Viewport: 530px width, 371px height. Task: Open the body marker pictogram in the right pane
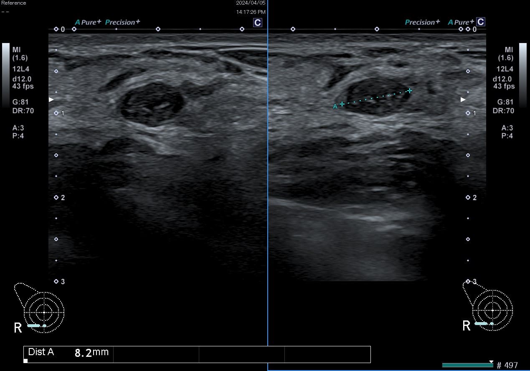pos(488,307)
